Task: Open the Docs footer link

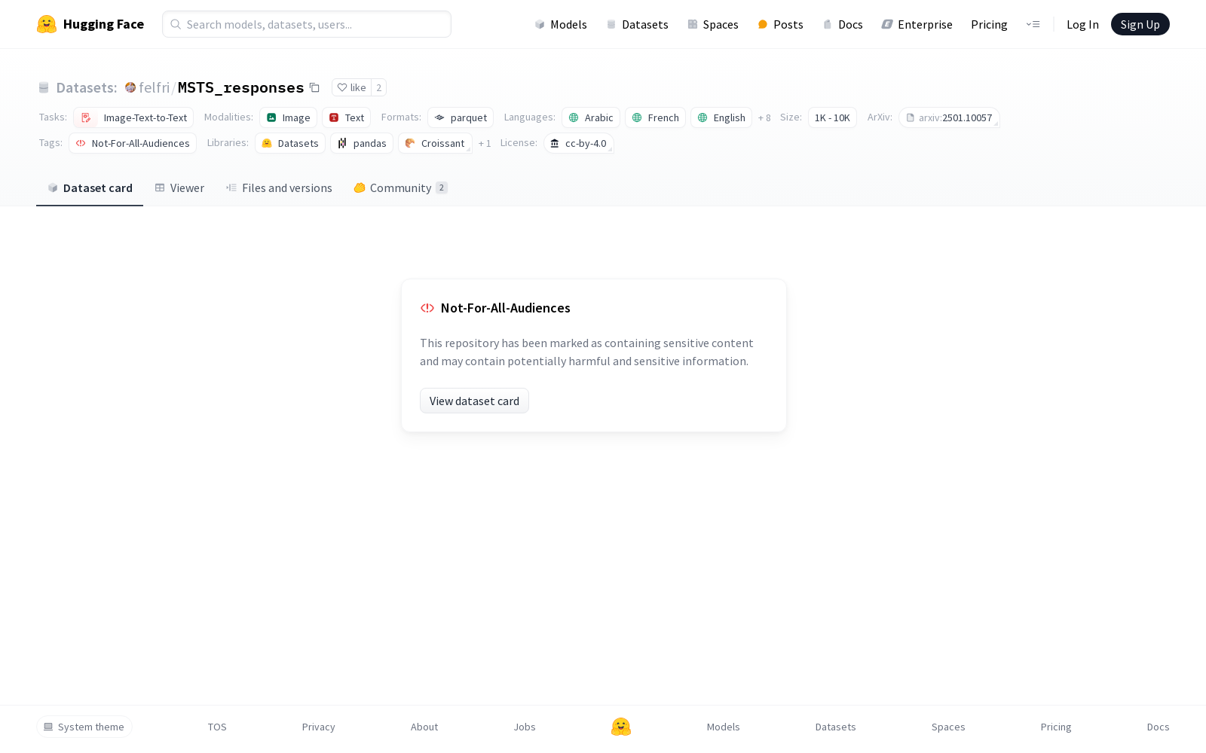Action: [x=1159, y=727]
